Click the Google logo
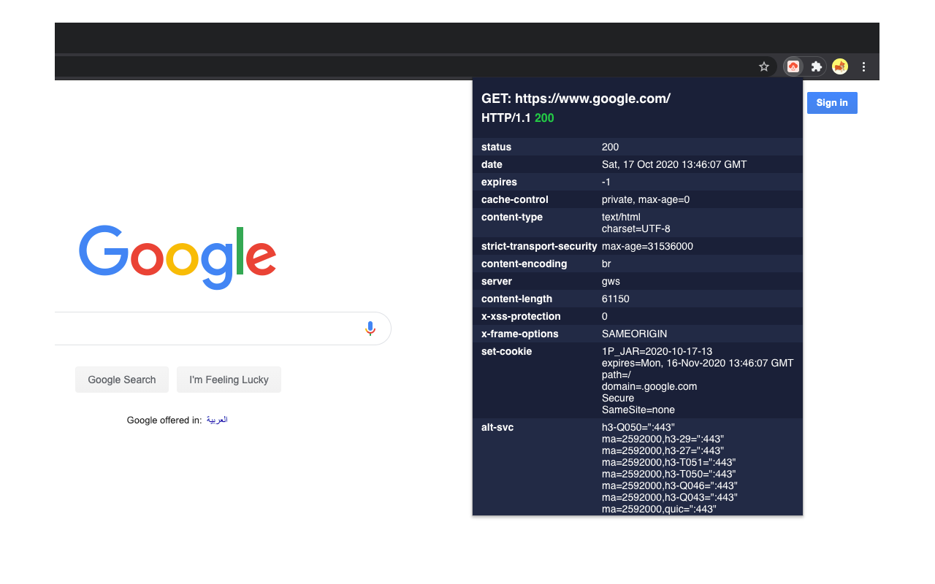 pyautogui.click(x=178, y=257)
